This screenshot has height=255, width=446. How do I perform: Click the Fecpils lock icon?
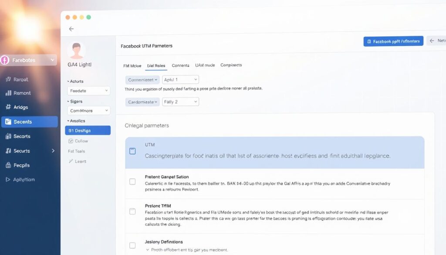tap(8, 165)
